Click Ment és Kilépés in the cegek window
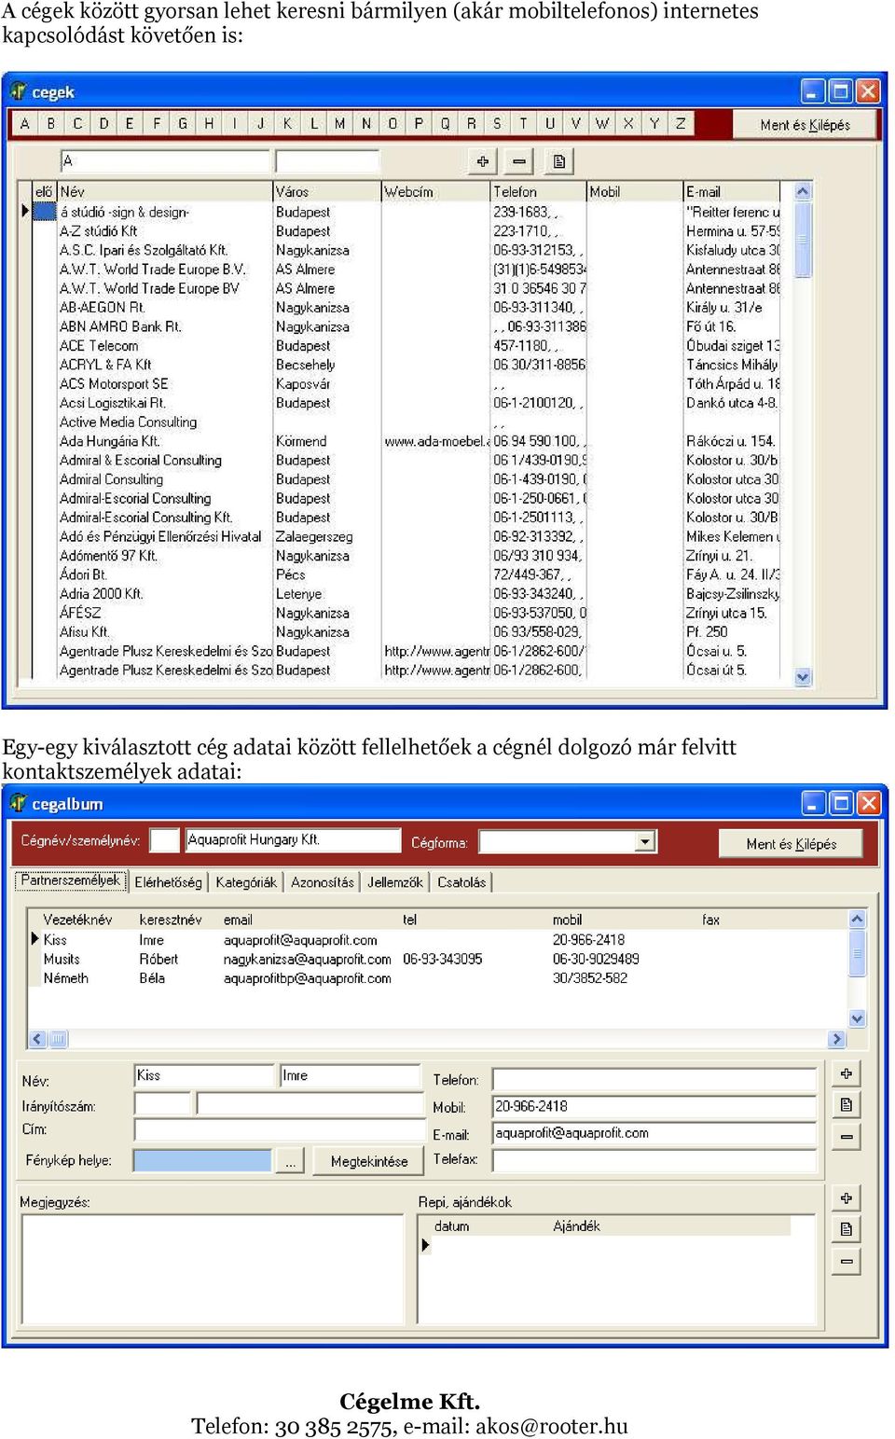The height and width of the screenshot is (1439, 895). [x=805, y=125]
